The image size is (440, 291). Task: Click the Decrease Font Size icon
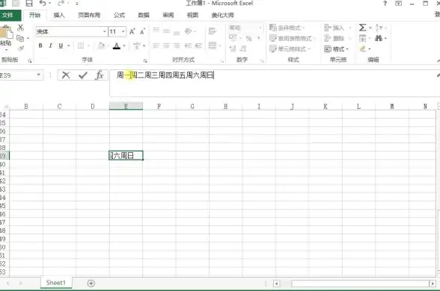(142, 31)
